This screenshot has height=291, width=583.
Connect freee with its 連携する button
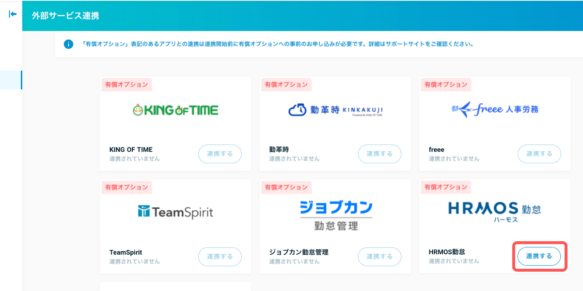(539, 154)
